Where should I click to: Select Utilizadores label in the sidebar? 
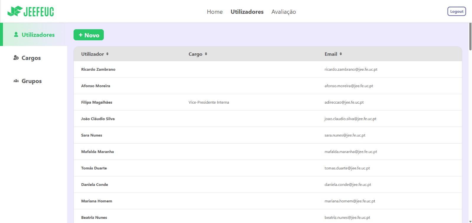[x=38, y=35]
